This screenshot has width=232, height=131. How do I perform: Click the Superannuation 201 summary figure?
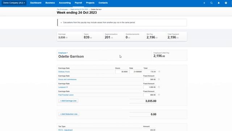[109, 37]
